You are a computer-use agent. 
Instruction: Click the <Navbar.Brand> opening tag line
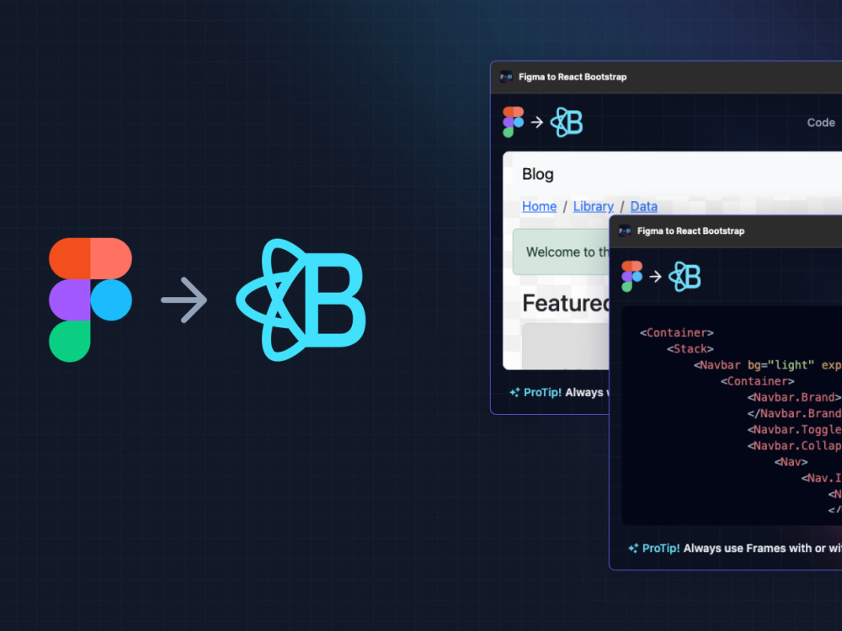coord(794,397)
